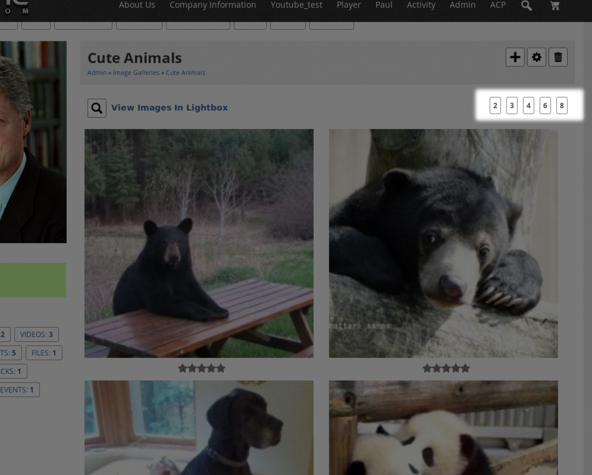The height and width of the screenshot is (475, 592).
Task: Set gallery layout to 2 columns
Action: pos(495,105)
